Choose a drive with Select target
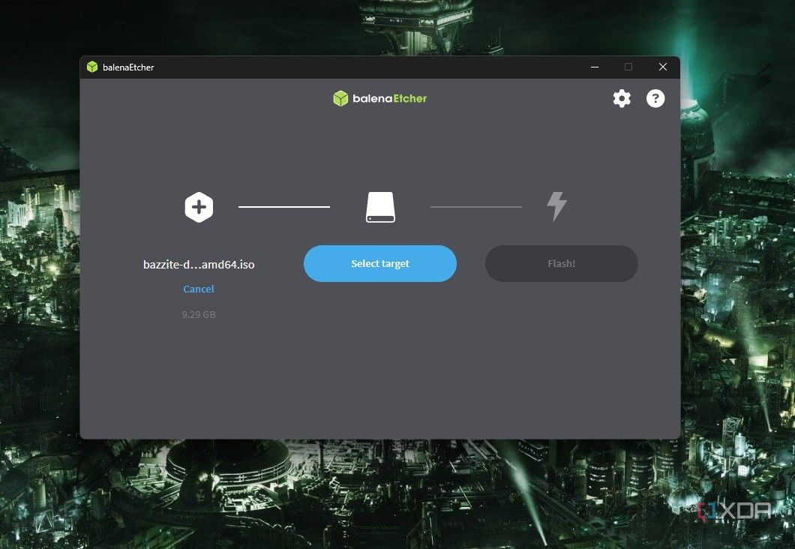Screen dimensions: 795x549 380,263
